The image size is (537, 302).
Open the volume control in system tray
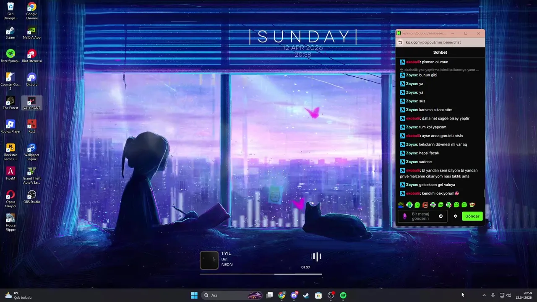click(x=509, y=295)
